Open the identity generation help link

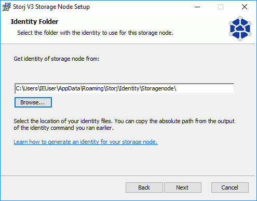point(86,142)
